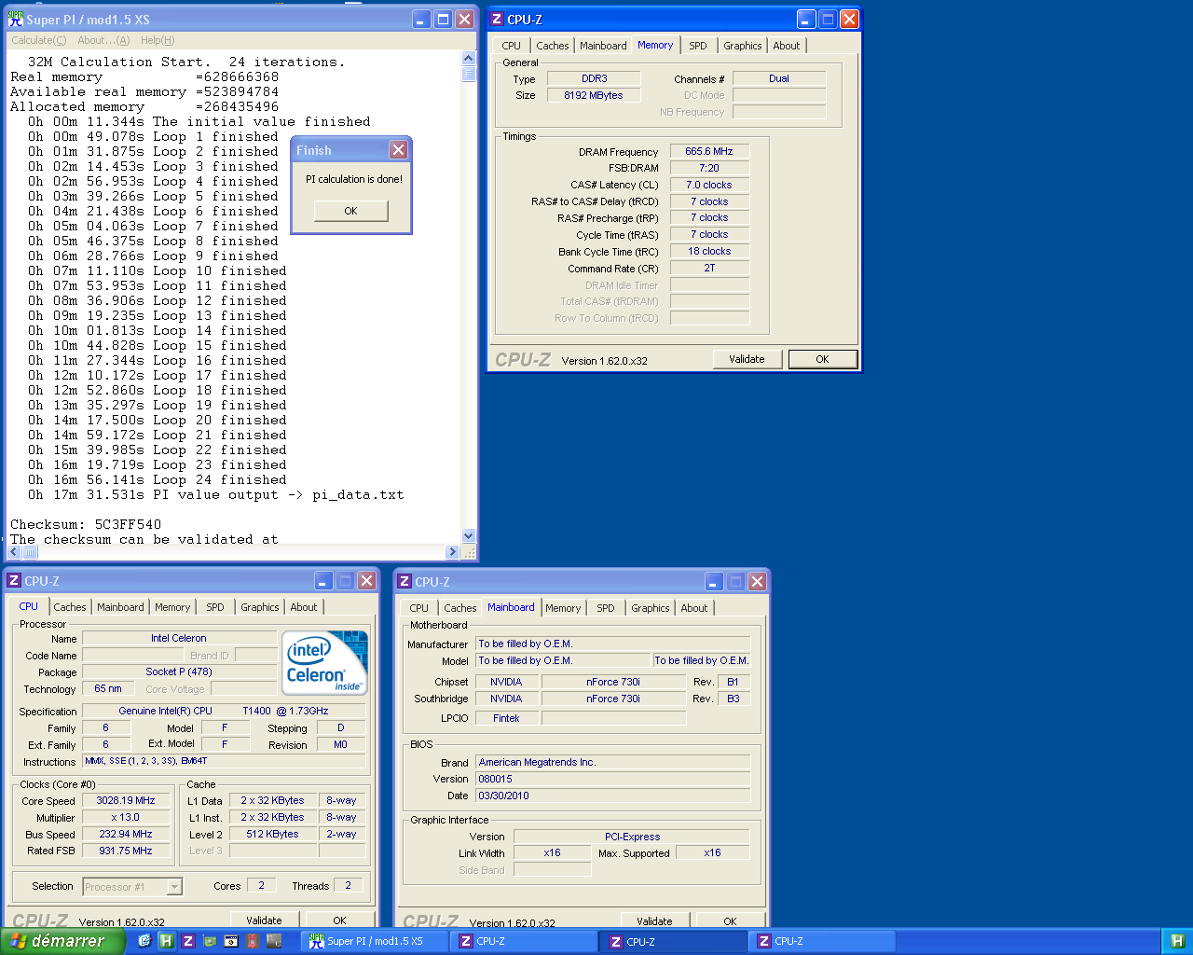Open the Processor #1 selection dropdown
This screenshot has height=955, width=1193.
coord(132,887)
